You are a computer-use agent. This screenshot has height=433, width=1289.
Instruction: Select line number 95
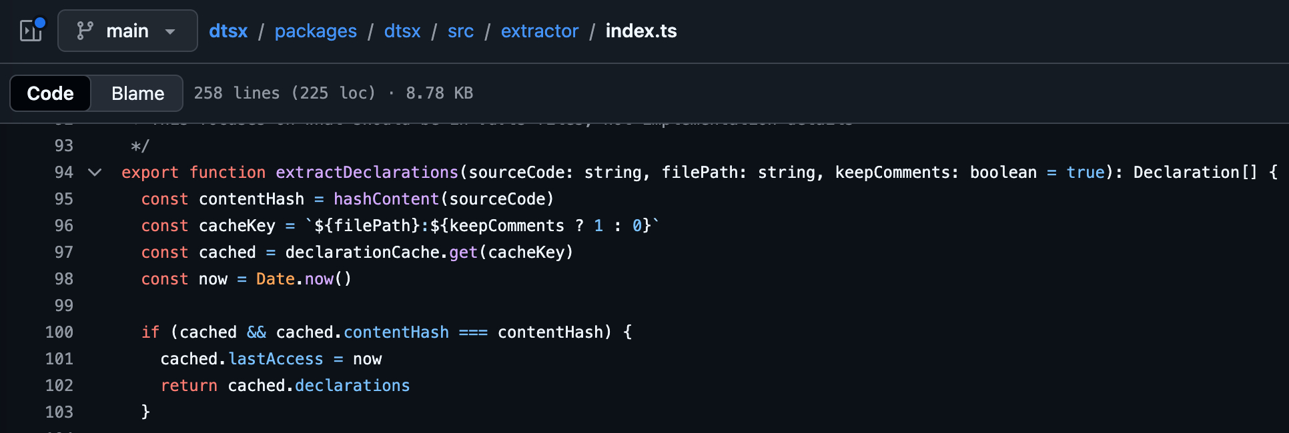tap(64, 199)
